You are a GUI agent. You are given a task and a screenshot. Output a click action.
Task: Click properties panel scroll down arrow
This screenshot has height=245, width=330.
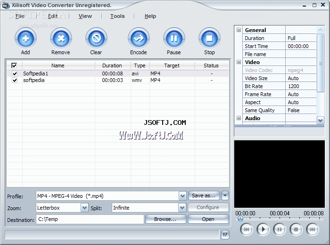click(320, 121)
